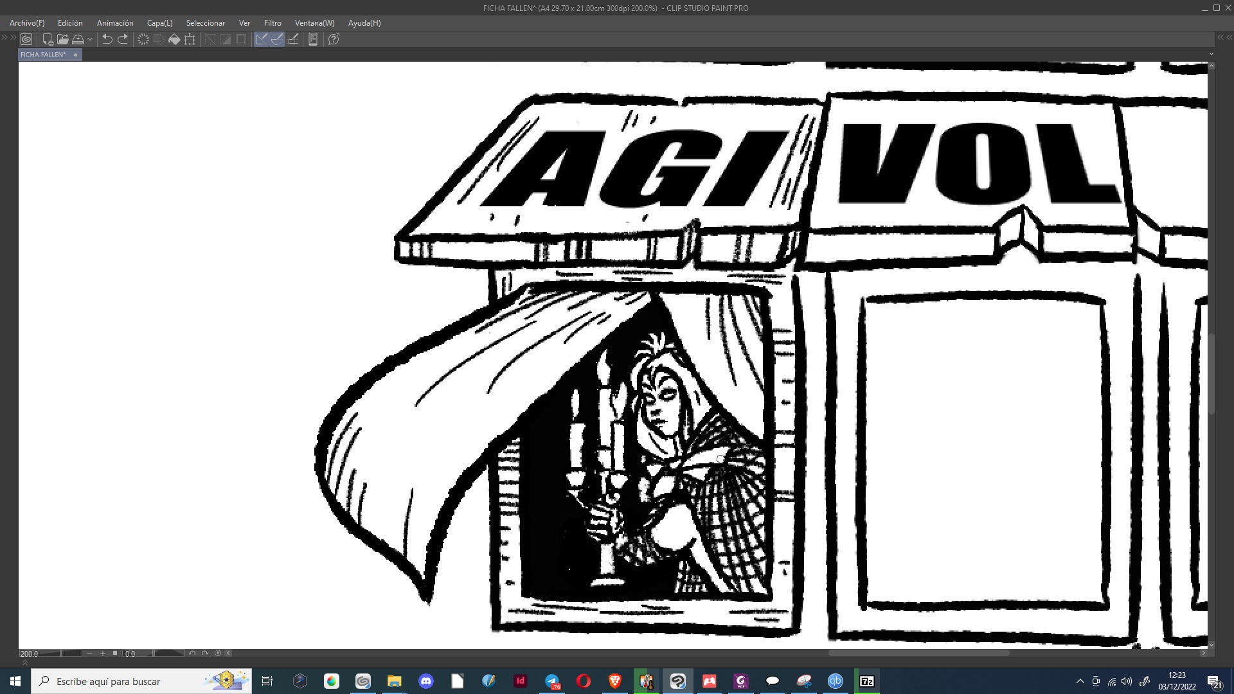Image resolution: width=1234 pixels, height=694 pixels.
Task: Open the CLIP STUDIO support help icon
Action: [334, 39]
